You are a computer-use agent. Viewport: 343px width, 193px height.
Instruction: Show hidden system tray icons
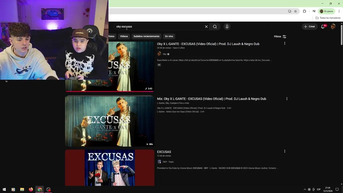pos(305,190)
